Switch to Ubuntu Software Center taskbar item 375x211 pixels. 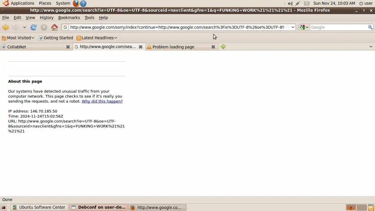(40, 207)
